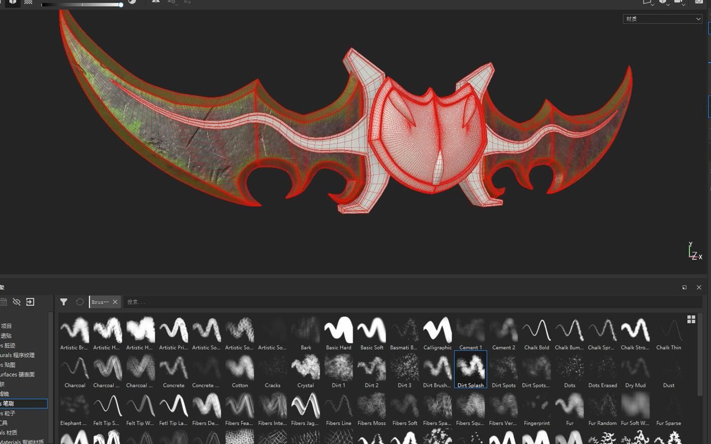Choose the Basic Hard brush
Viewport: 711px width, 444px height.
(339, 333)
